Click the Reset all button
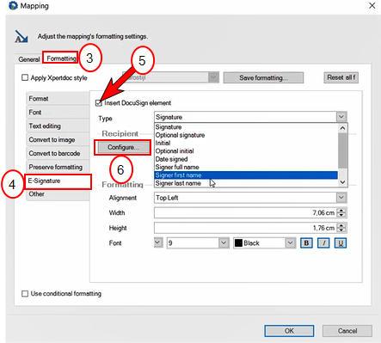 click(x=341, y=77)
